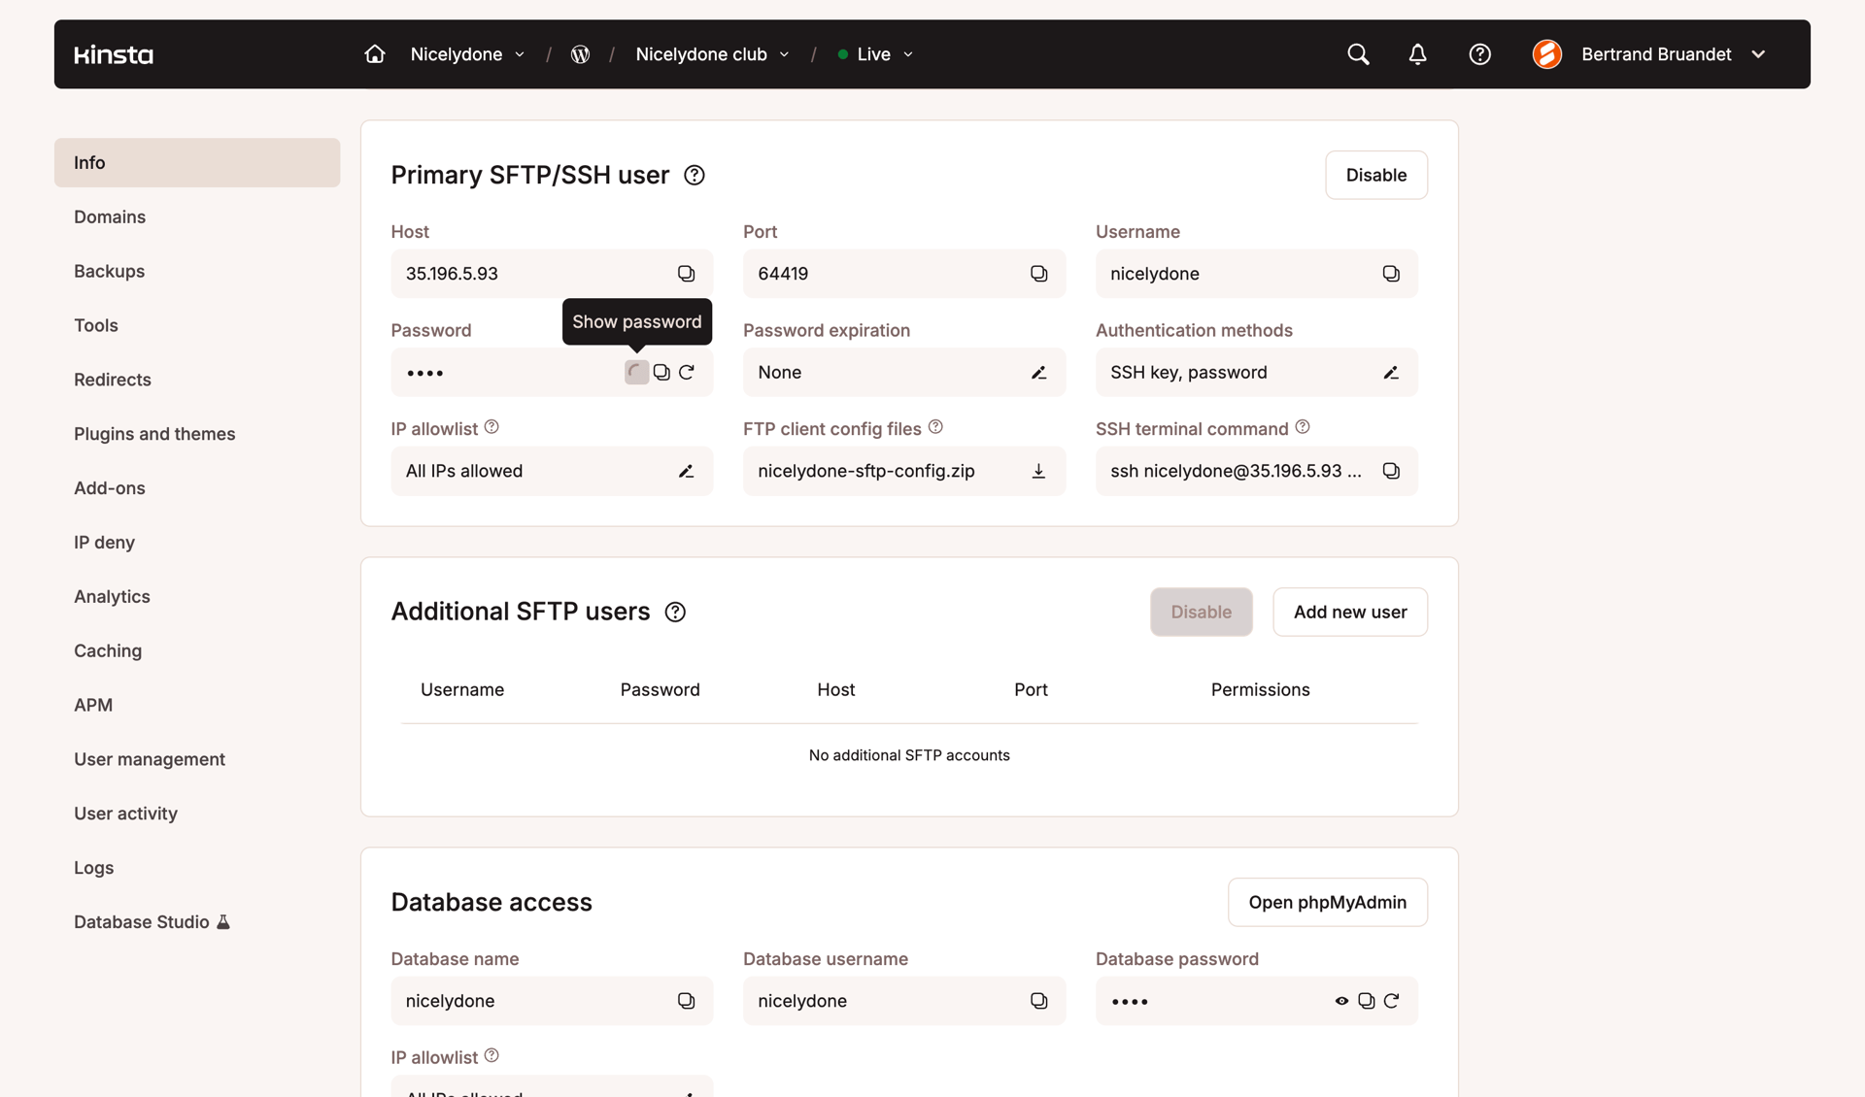Open the Nicelydone site dropdown
The width and height of the screenshot is (1865, 1097).
(x=466, y=54)
